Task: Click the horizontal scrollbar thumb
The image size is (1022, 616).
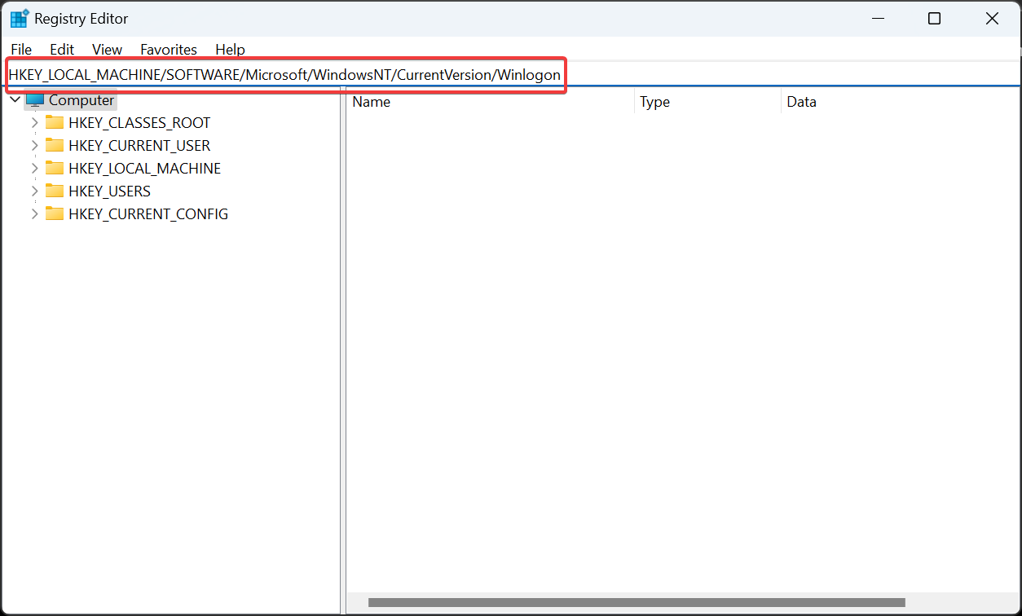Action: pyautogui.click(x=635, y=603)
